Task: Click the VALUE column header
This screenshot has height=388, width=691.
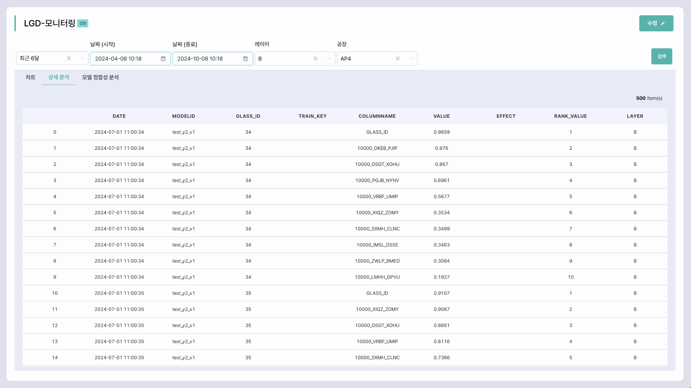Action: coord(441,116)
